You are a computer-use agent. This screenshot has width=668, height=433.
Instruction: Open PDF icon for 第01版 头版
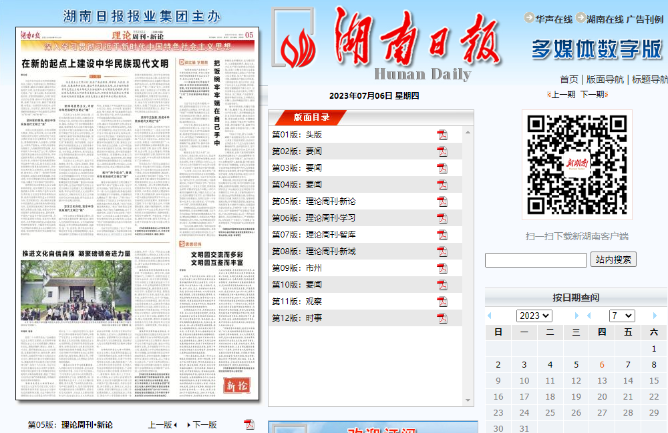point(442,135)
